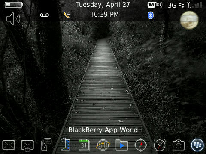The height and width of the screenshot is (154, 206).
Task: Check the voicemail indicator icon
Action: click(x=45, y=15)
